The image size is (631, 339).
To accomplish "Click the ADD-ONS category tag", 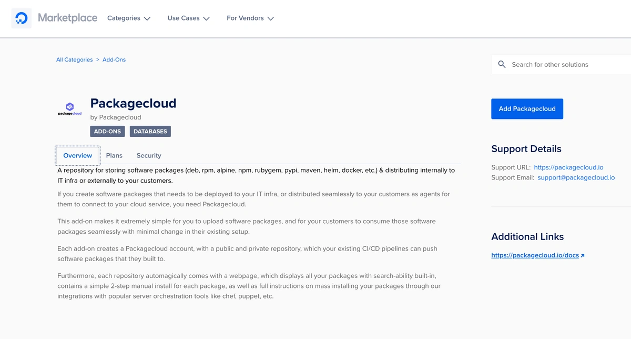I will (108, 132).
